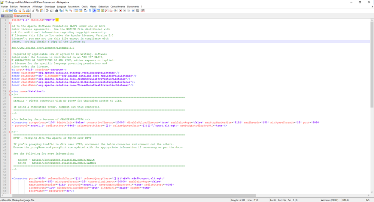Create a new document with New icon
This screenshot has width=374, height=202.
coord(3,10)
